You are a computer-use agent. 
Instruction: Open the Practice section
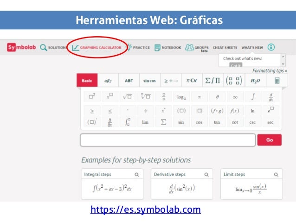[x=138, y=47]
